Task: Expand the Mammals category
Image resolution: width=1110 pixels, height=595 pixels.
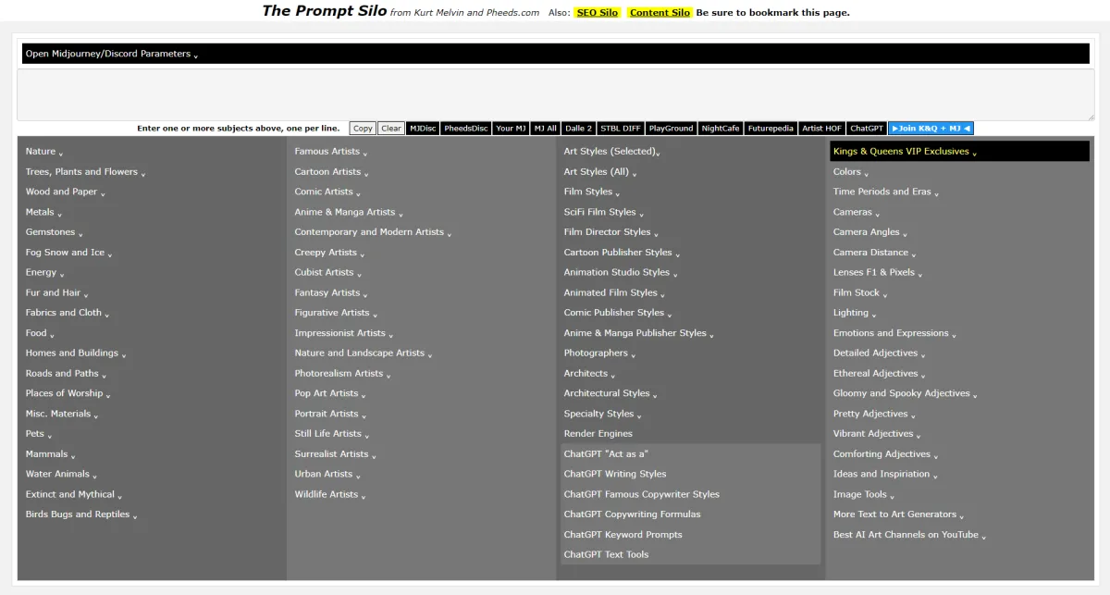Action: click(x=50, y=454)
